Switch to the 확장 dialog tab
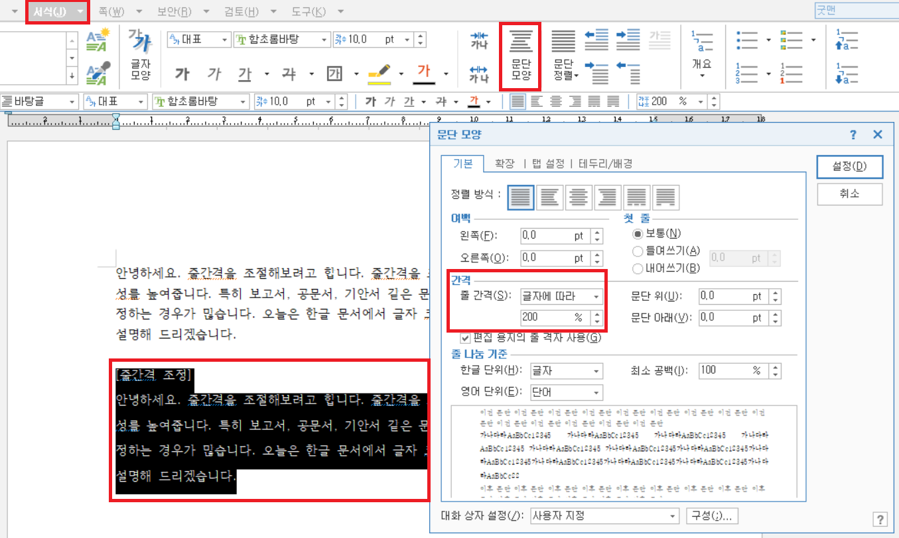 [504, 164]
